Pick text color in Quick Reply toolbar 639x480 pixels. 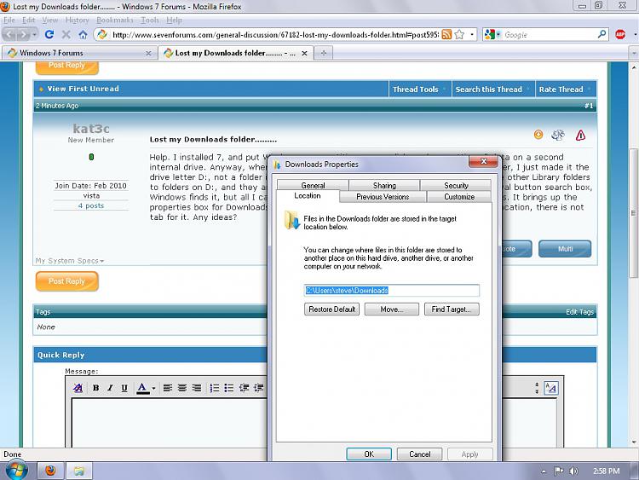coord(142,388)
